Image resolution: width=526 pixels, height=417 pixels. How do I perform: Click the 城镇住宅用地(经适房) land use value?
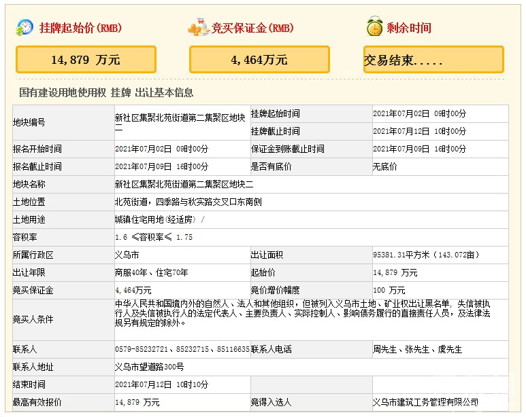click(159, 219)
